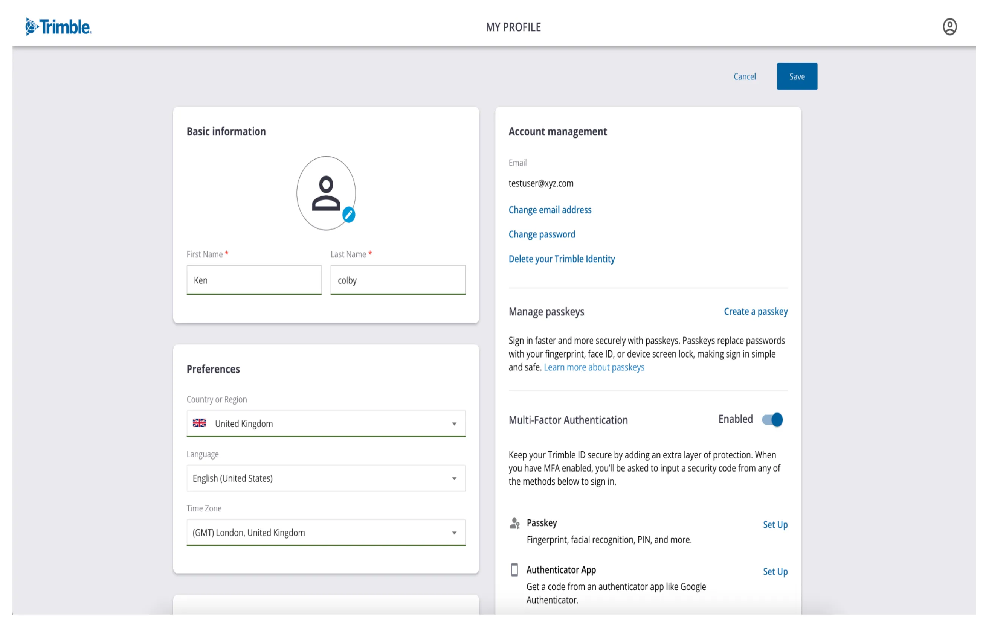Image resolution: width=983 pixels, height=621 pixels.
Task: Click the Authenticator App label
Action: pos(561,570)
